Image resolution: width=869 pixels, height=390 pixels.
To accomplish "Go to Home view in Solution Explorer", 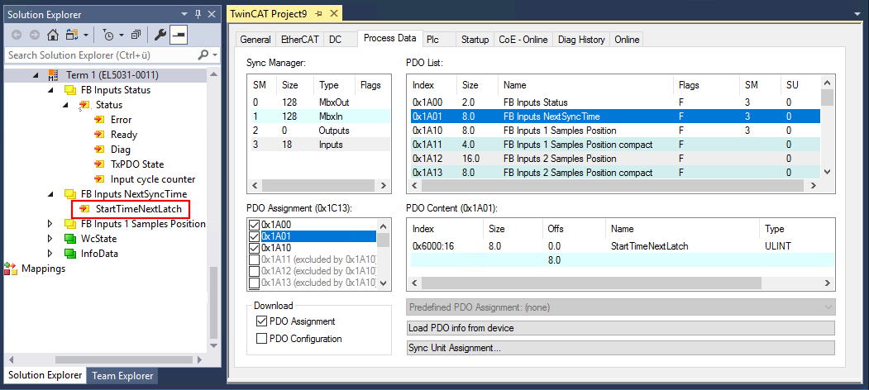I will (x=53, y=35).
